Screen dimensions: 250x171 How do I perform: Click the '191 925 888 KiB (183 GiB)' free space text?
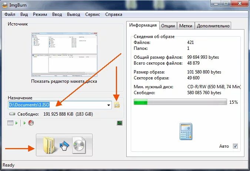(x=68, y=114)
